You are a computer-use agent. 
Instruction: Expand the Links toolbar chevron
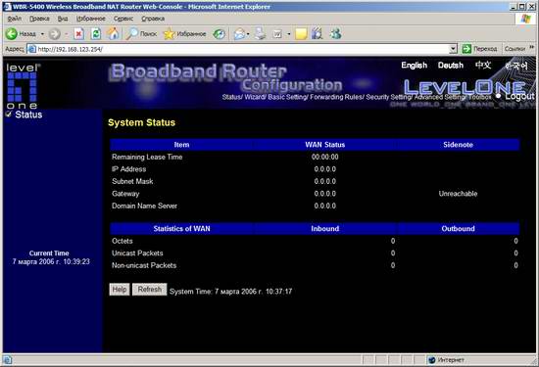pos(532,47)
